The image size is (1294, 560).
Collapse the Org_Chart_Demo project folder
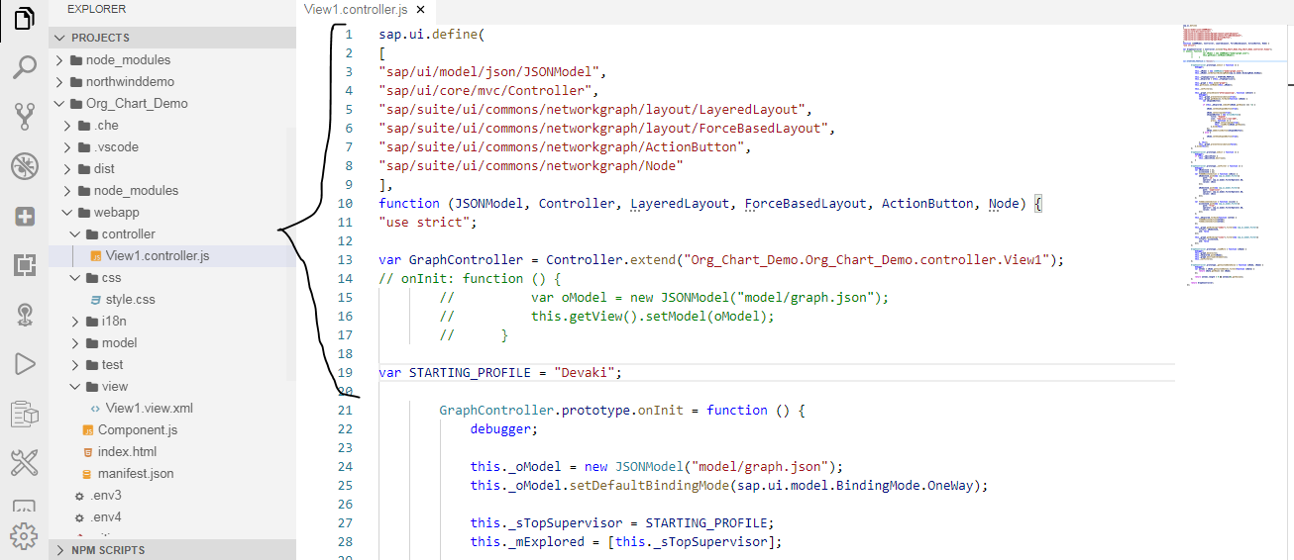136,103
